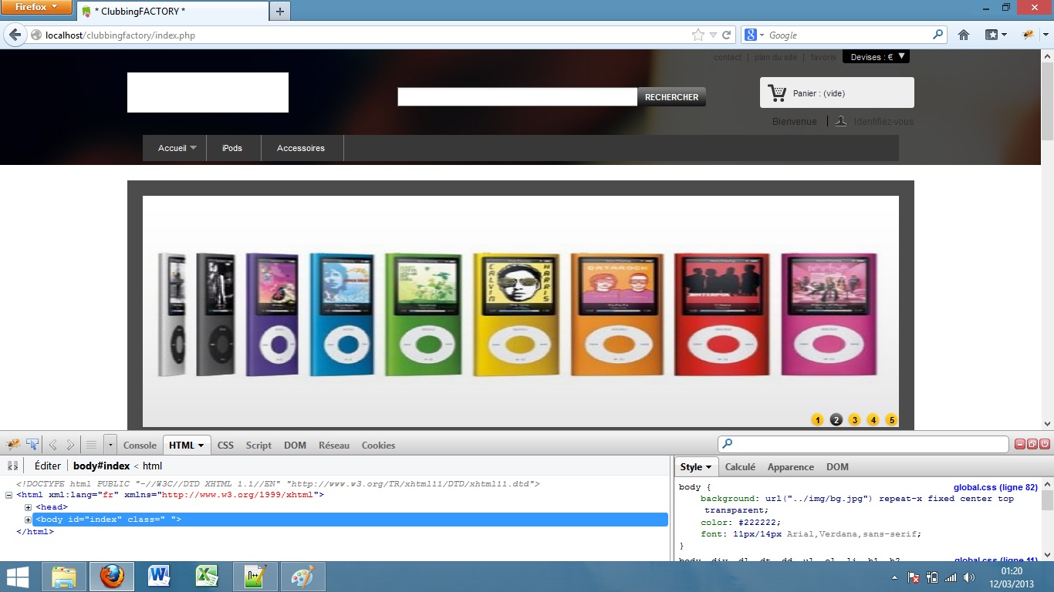Run the Google search magnifier
This screenshot has width=1054, height=592.
[x=938, y=35]
